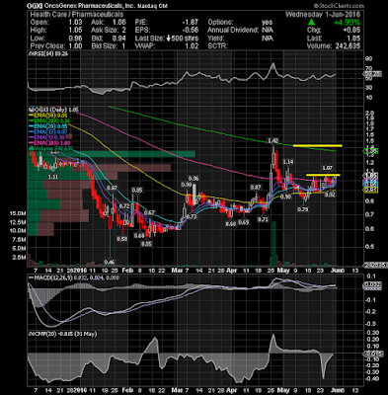Click the Ask value 1.06

119,23
